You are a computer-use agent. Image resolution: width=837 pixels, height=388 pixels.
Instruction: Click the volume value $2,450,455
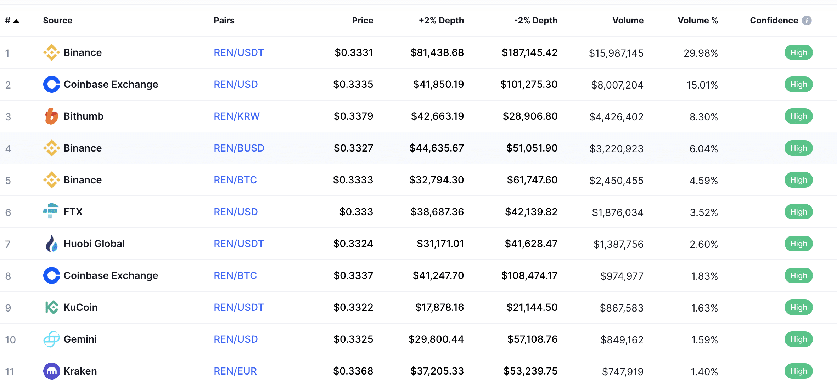point(616,181)
